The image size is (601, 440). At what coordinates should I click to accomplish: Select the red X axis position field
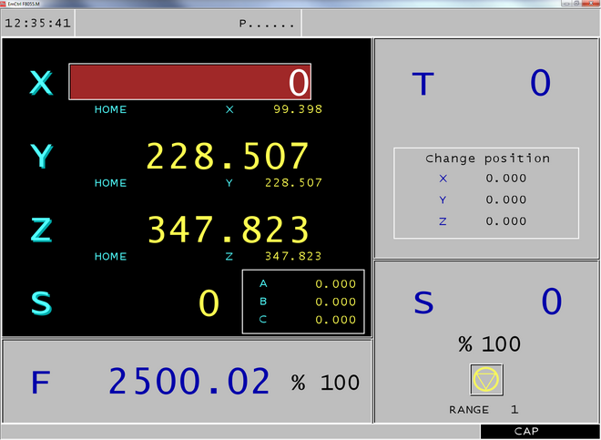coord(189,82)
